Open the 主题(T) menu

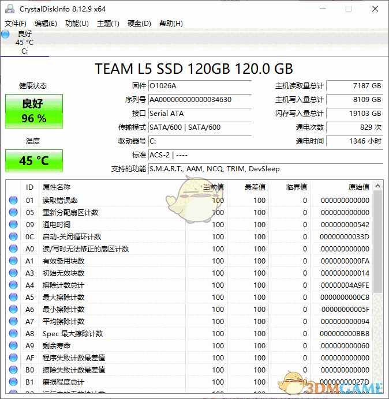pyautogui.click(x=108, y=24)
